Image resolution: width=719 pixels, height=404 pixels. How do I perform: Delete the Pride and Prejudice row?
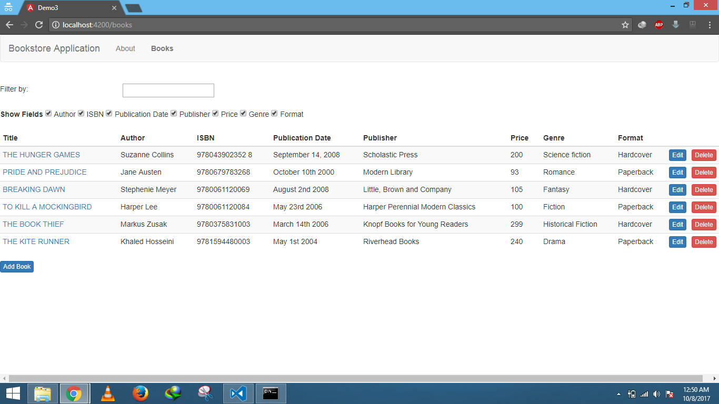pos(704,173)
